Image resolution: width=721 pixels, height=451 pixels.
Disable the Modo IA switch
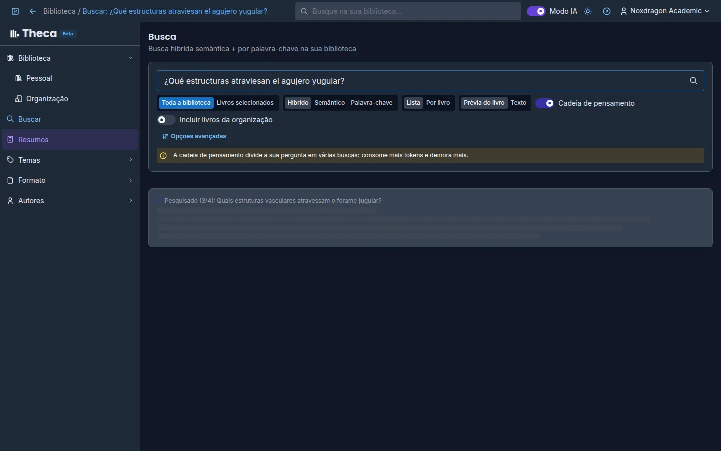tap(536, 11)
